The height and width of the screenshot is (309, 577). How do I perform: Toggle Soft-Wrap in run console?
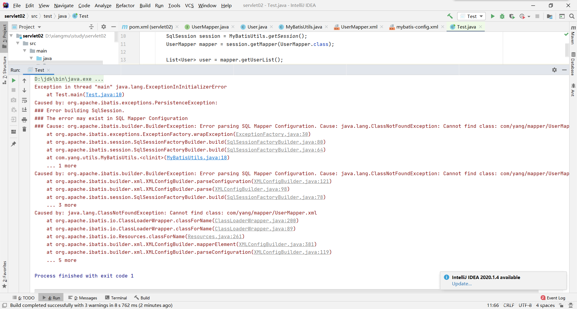coord(24,100)
